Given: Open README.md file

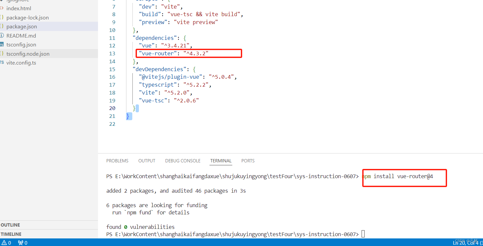Looking at the screenshot, I should pos(21,36).
